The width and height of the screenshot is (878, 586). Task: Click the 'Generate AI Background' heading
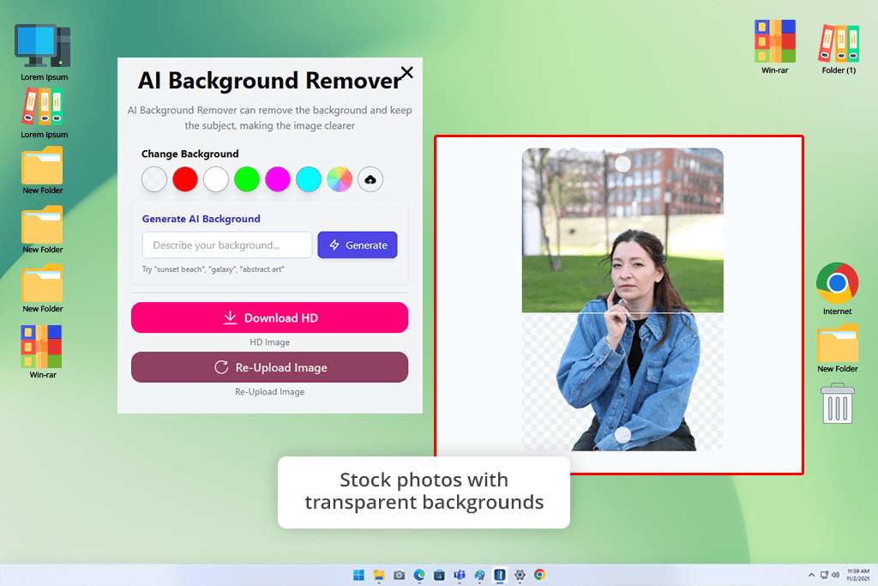201,219
